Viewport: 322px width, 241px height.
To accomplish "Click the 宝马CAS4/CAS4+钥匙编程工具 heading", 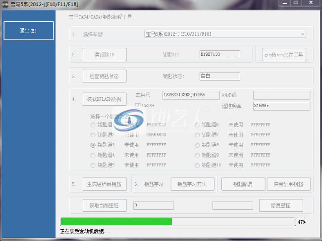I will [100, 17].
